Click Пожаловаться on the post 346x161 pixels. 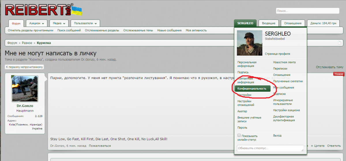pyautogui.click(x=100, y=146)
